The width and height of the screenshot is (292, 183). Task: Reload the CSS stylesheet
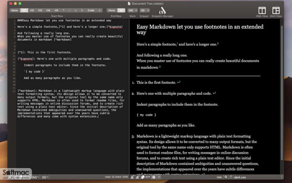tap(231, 177)
